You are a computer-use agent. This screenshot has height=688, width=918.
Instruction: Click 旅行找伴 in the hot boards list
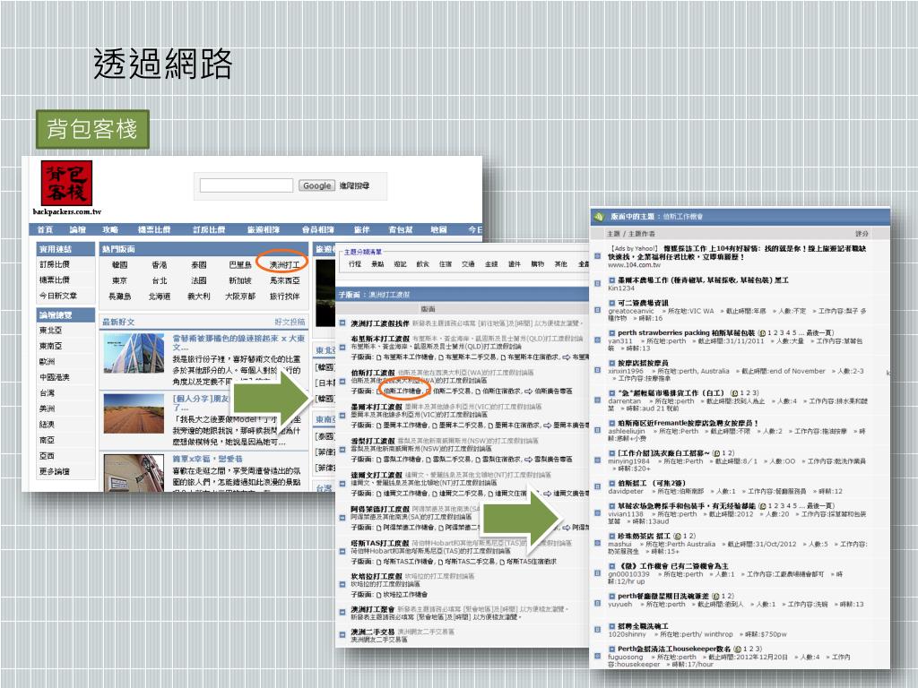tap(284, 296)
